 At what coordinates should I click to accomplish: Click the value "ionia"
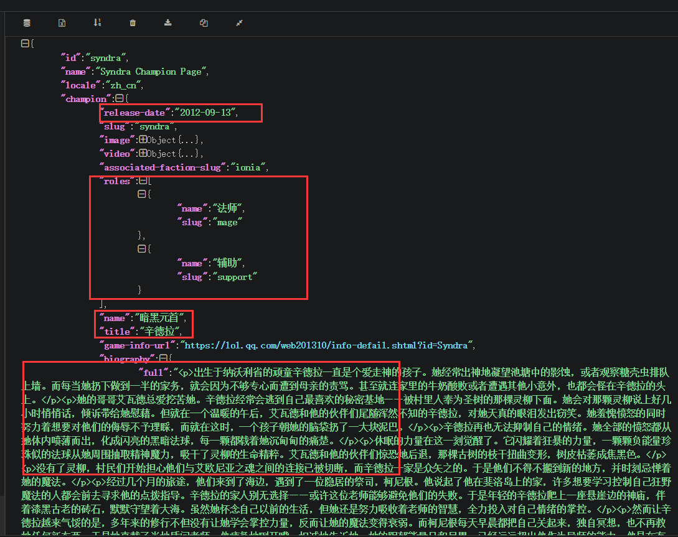coord(248,167)
